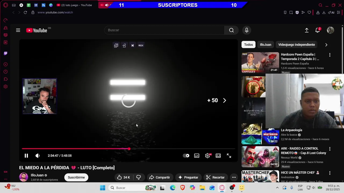Select the IlloJuan filter chip

[x=266, y=45]
